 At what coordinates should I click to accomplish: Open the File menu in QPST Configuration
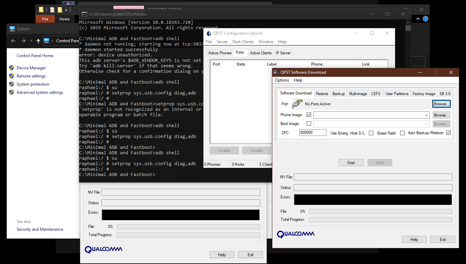(209, 42)
